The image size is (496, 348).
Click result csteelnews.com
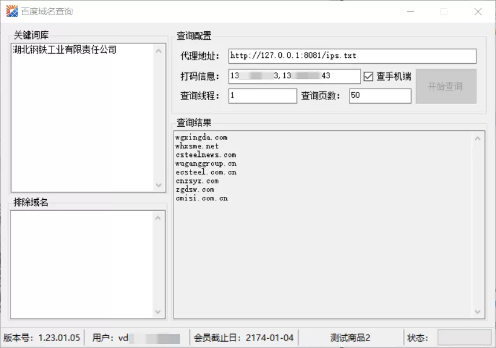(x=205, y=155)
